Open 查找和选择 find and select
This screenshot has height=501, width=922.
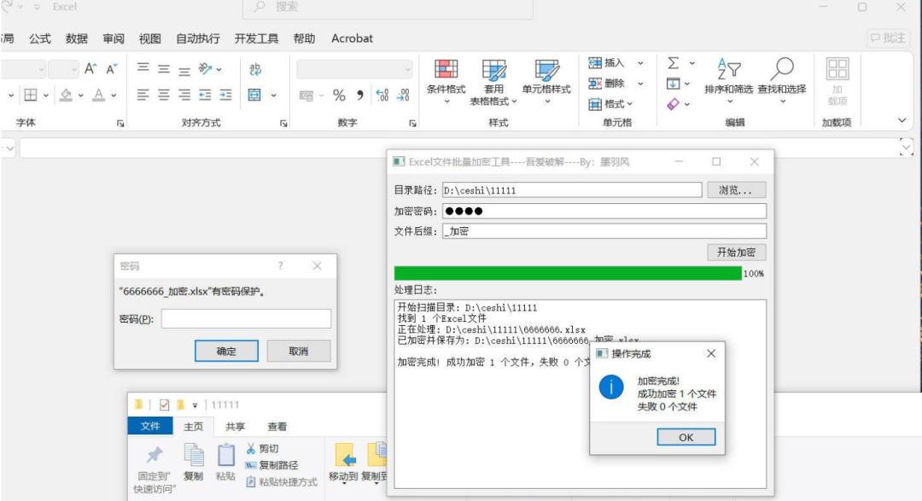coord(781,80)
